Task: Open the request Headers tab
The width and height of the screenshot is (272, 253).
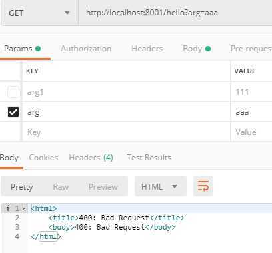Action: click(x=147, y=49)
